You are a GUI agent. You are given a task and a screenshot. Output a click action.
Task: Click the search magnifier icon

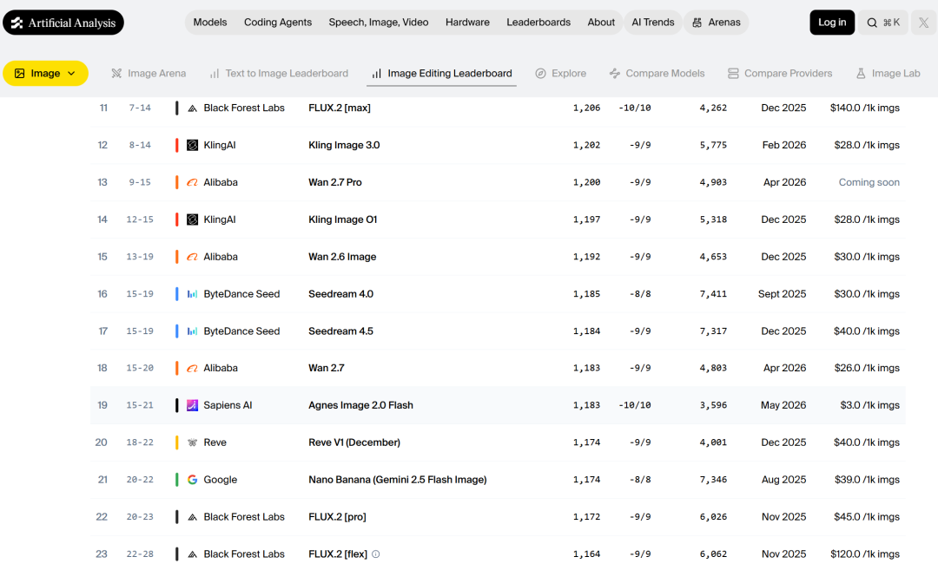pos(872,23)
